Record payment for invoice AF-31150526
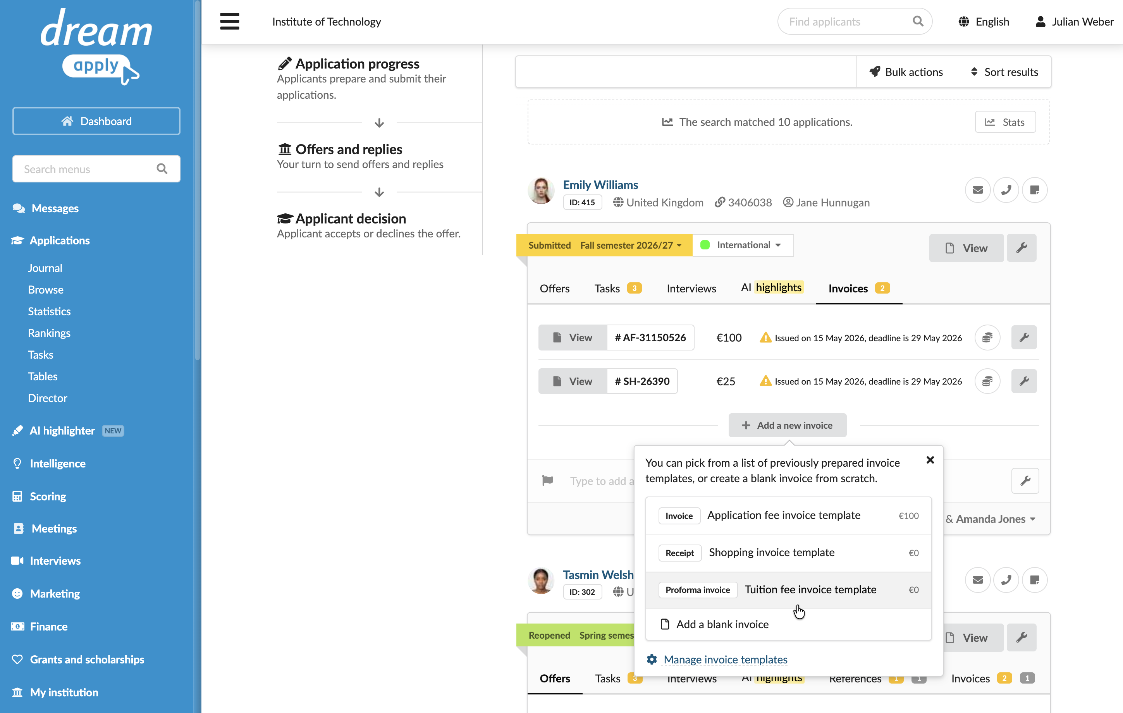The image size is (1123, 713). coord(987,338)
